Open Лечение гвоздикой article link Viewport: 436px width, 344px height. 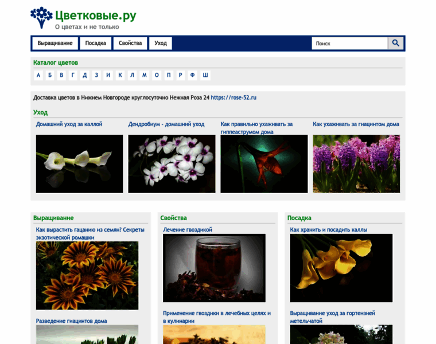tap(188, 229)
